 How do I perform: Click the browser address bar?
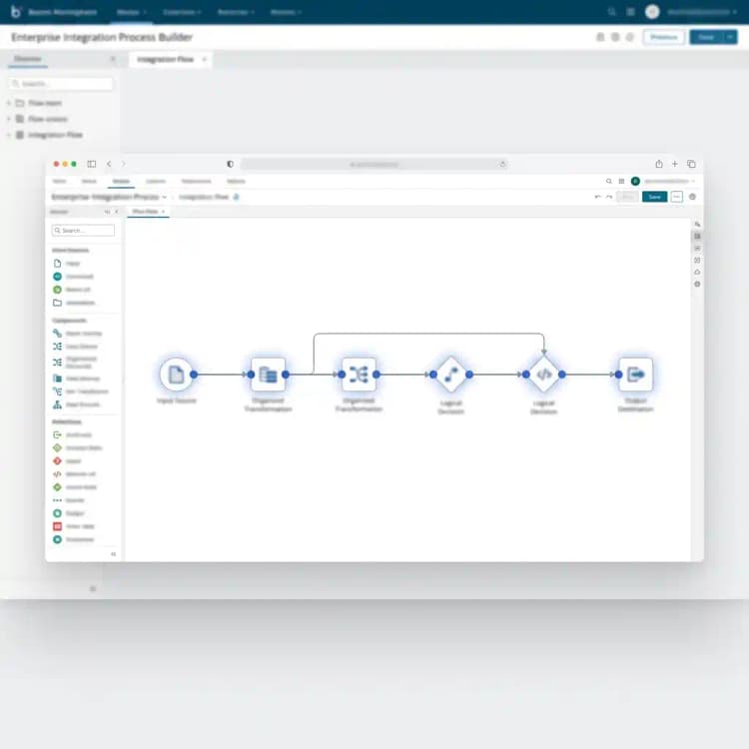374,164
